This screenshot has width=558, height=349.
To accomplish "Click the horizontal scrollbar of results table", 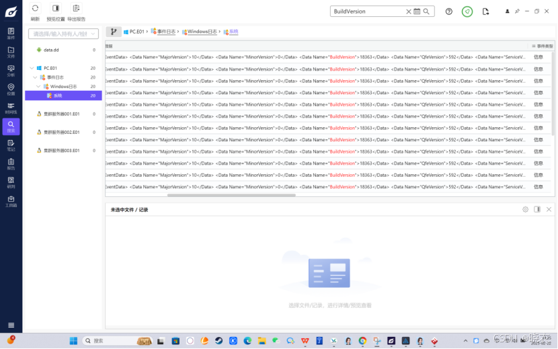I will point(231,195).
